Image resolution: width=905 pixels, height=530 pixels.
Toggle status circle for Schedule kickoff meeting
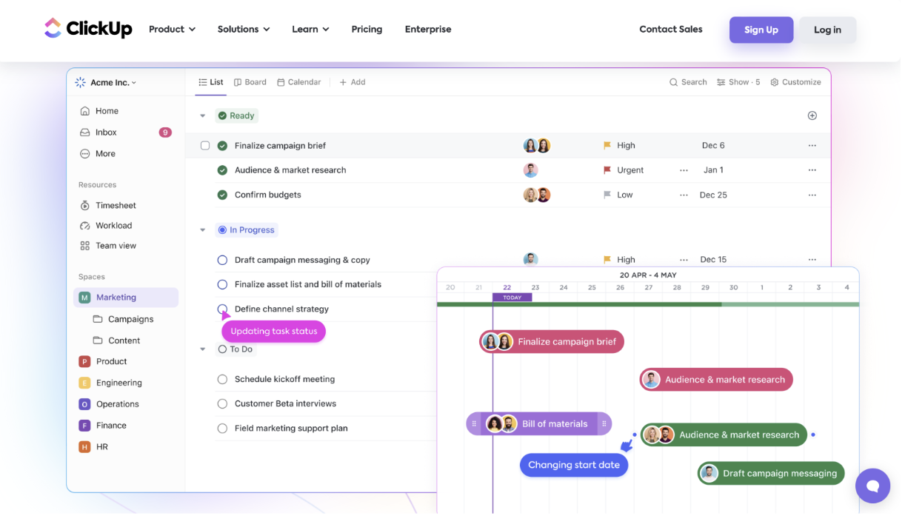click(222, 379)
